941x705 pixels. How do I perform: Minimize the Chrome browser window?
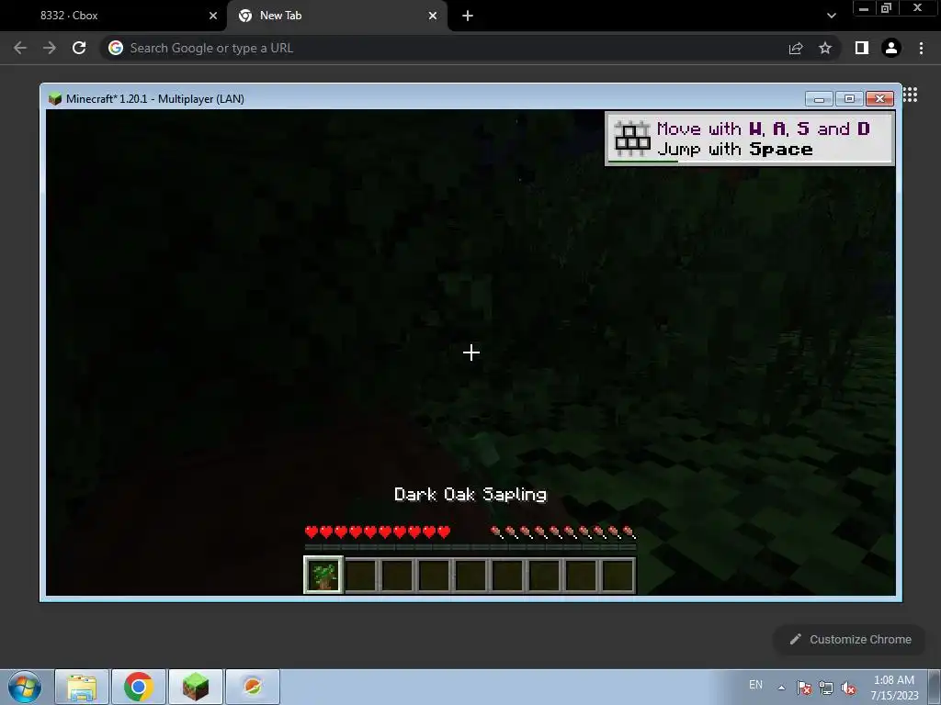click(x=864, y=8)
